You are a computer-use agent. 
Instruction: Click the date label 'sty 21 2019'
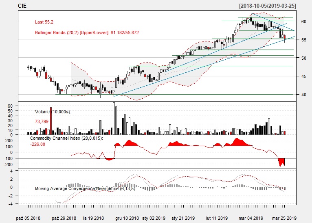[183, 218]
